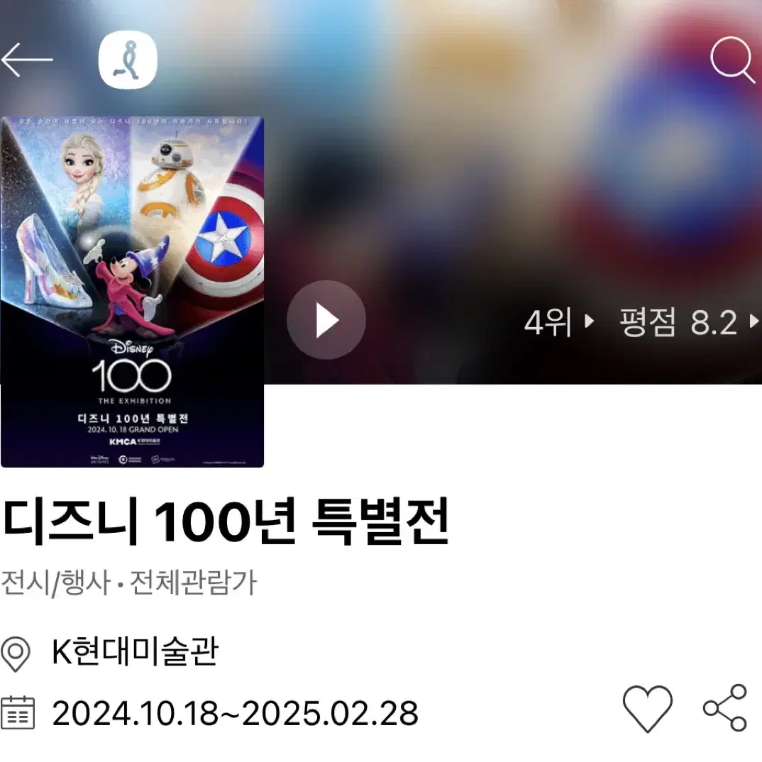Tap the calendar icon beside the dates
This screenshot has height=762, width=762.
pos(18,713)
